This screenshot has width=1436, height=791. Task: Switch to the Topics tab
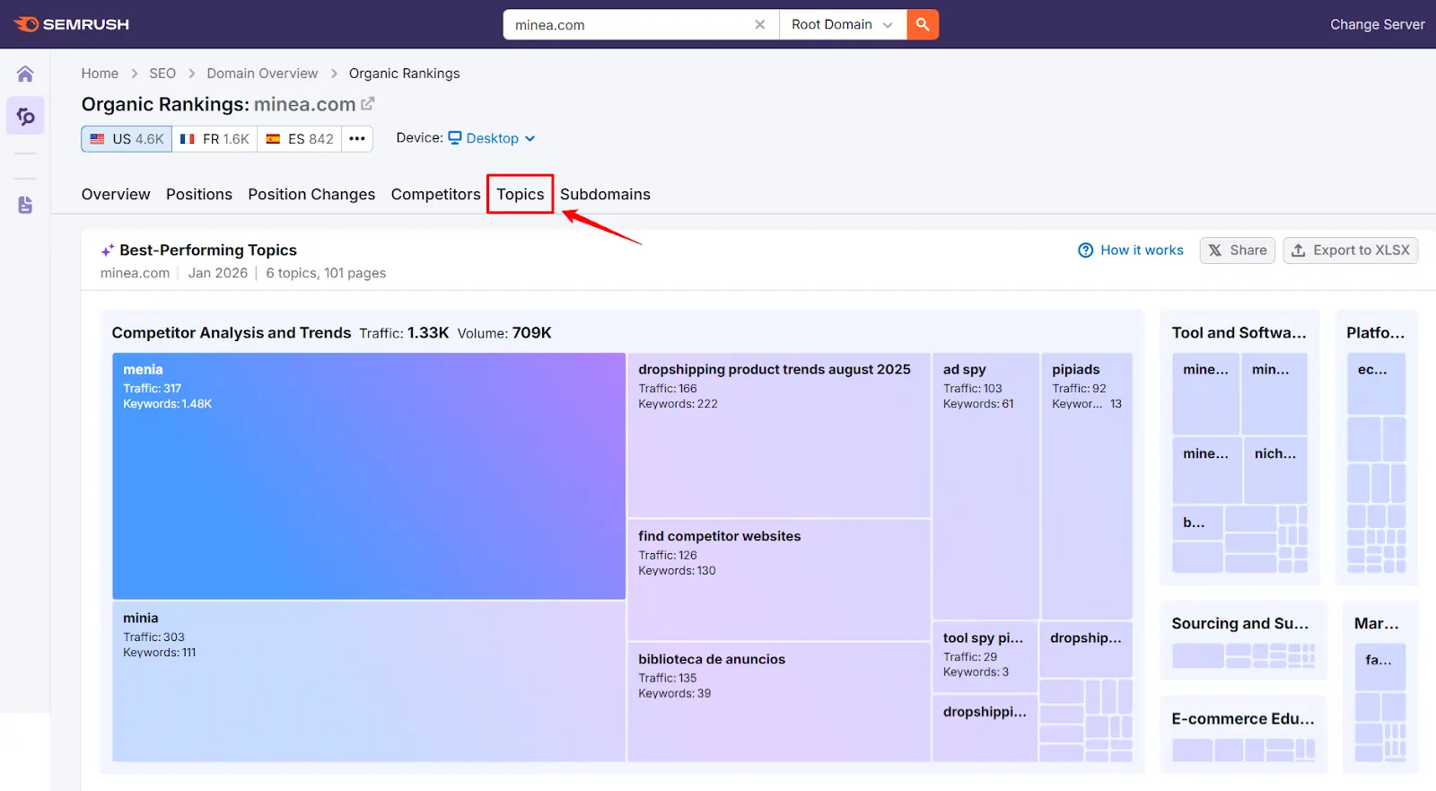coord(521,194)
